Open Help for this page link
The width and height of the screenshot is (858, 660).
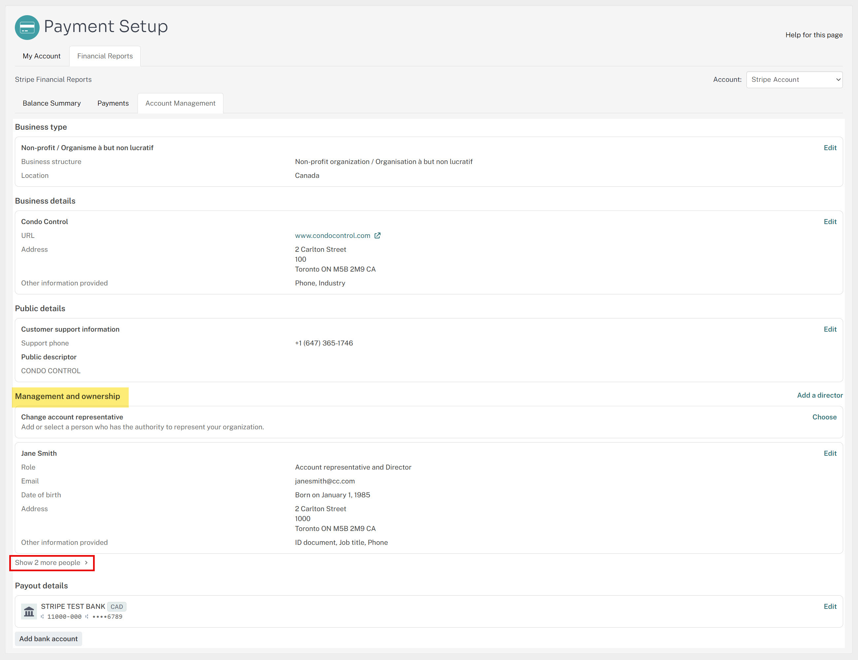click(814, 35)
